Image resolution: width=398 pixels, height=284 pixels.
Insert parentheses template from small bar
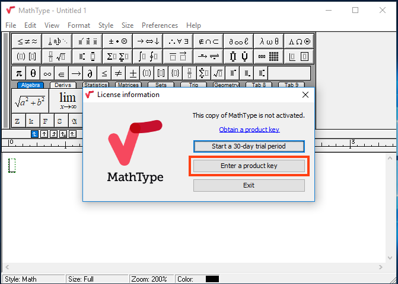147,73
